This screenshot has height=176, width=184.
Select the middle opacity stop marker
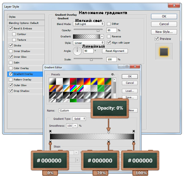point(109,132)
